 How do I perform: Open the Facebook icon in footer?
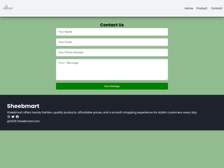point(17,117)
